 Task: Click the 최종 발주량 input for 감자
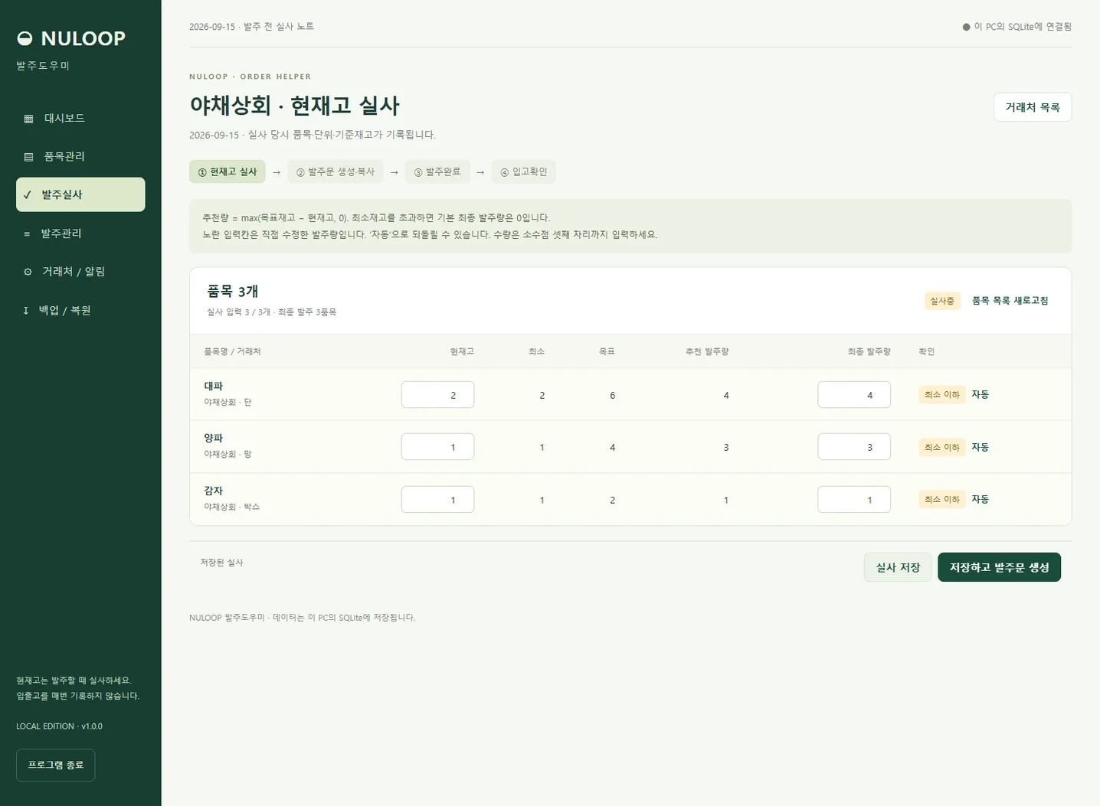coord(854,500)
